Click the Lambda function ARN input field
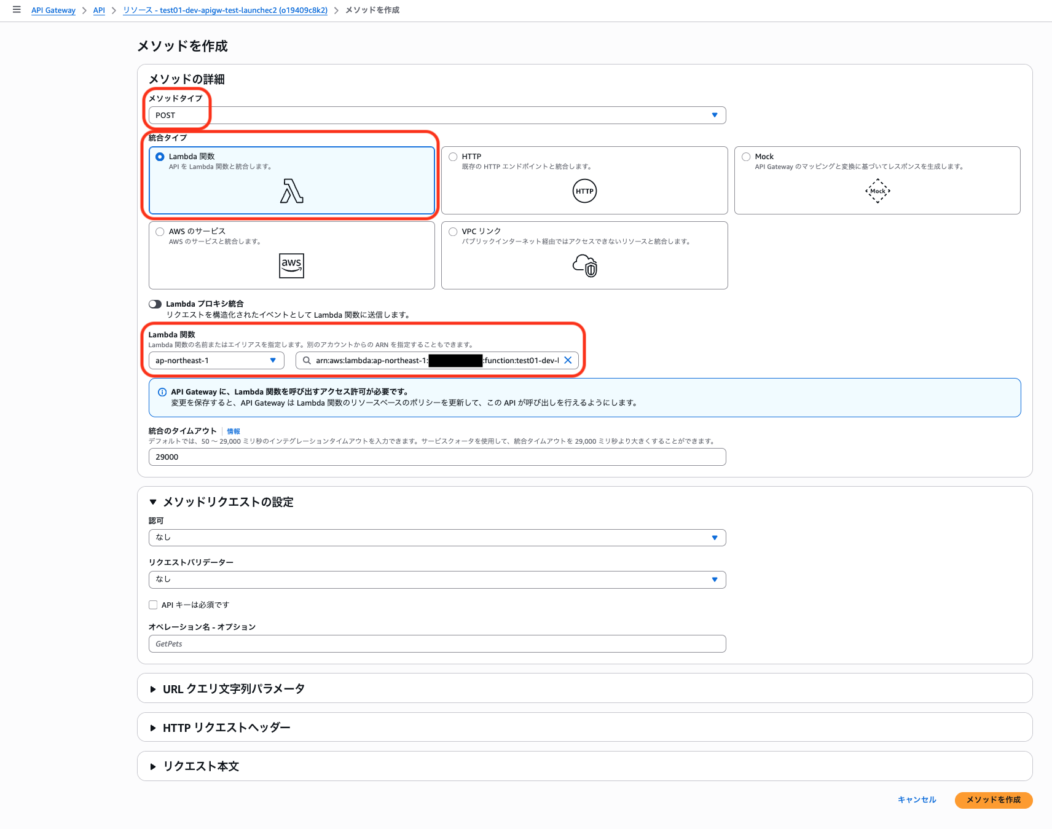Image resolution: width=1052 pixels, height=829 pixels. click(437, 361)
